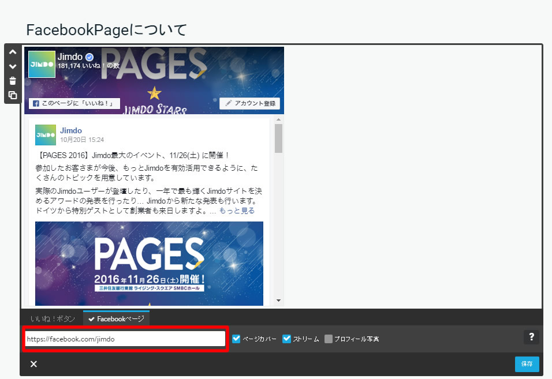Click Jimdo avatar in the stream post
The image size is (552, 379).
pos(46,134)
